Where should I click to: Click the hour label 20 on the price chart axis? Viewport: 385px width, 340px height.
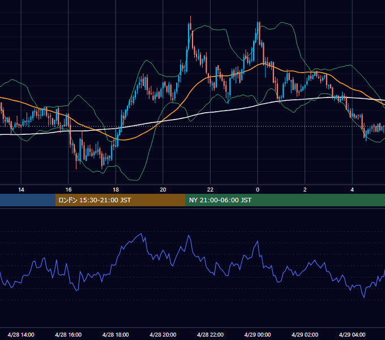pos(163,189)
